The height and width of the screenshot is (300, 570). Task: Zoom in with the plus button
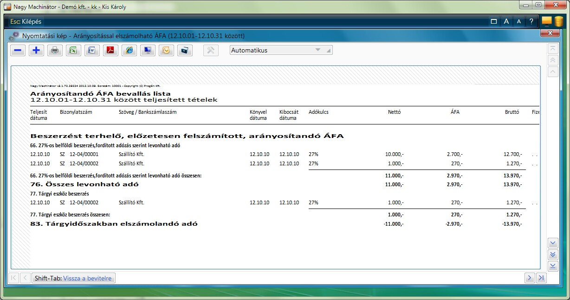[x=36, y=51]
